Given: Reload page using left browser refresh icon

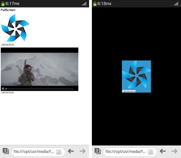Looking at the screenshot, I should click(x=59, y=152).
